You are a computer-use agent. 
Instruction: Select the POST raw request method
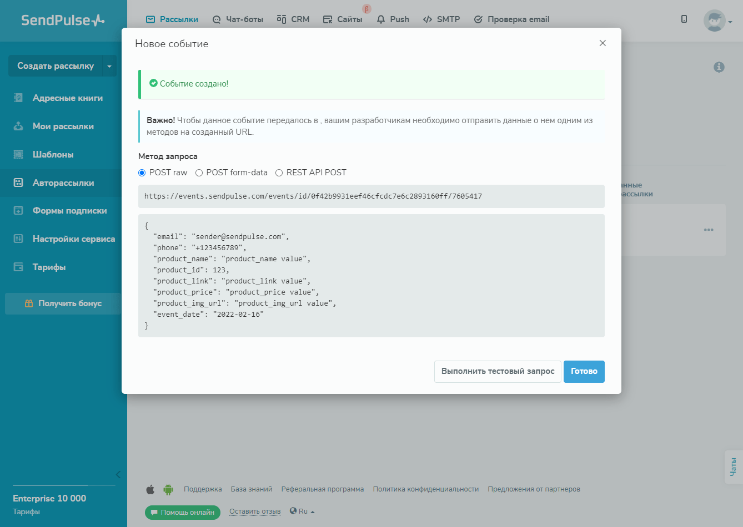click(x=142, y=173)
